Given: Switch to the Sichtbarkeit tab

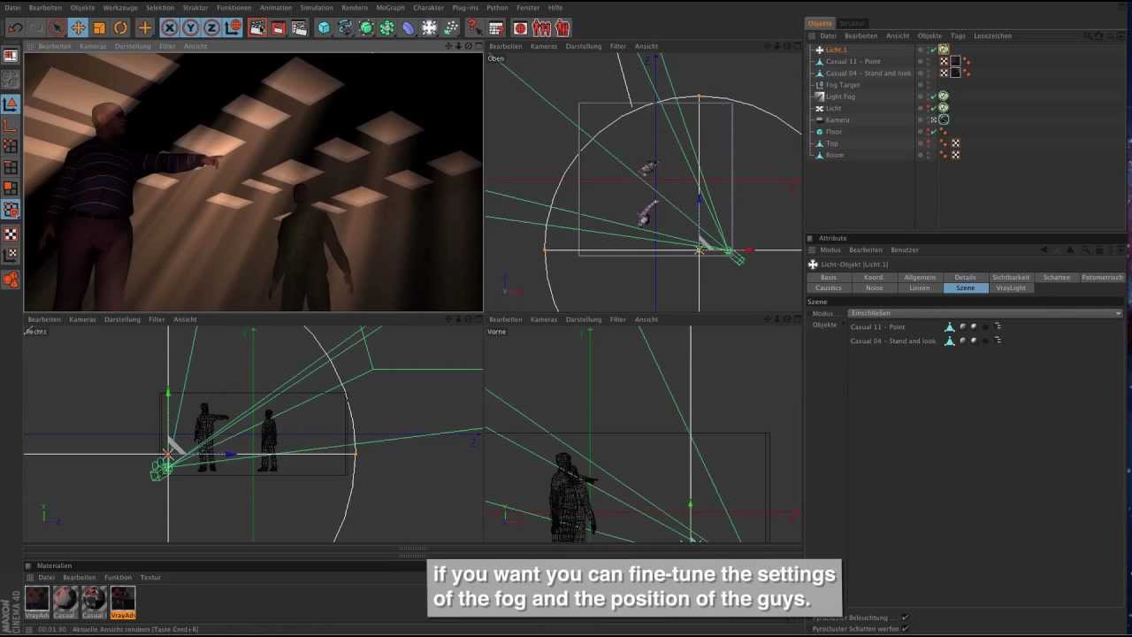Looking at the screenshot, I should tap(1010, 277).
